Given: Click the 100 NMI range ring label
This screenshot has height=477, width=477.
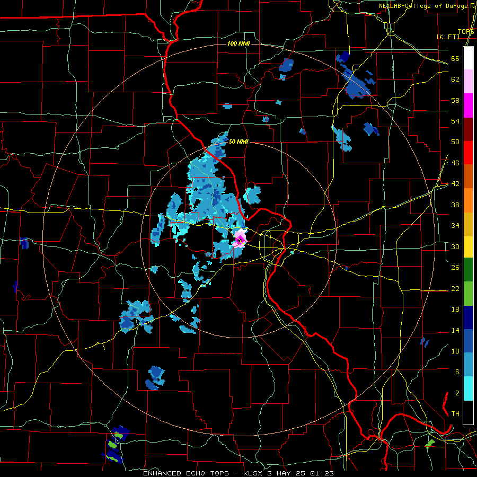Looking at the screenshot, I should pyautogui.click(x=238, y=43).
